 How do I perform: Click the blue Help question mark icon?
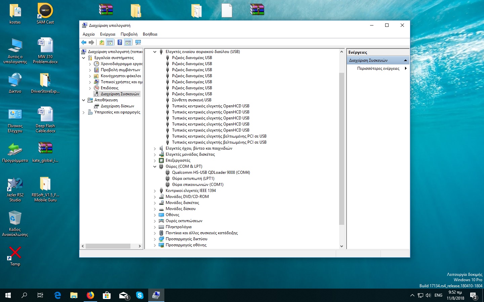point(120,42)
